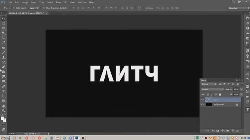Hide the text layer with eye icon
Viewport: 250px width, 140px height.
(202, 100)
